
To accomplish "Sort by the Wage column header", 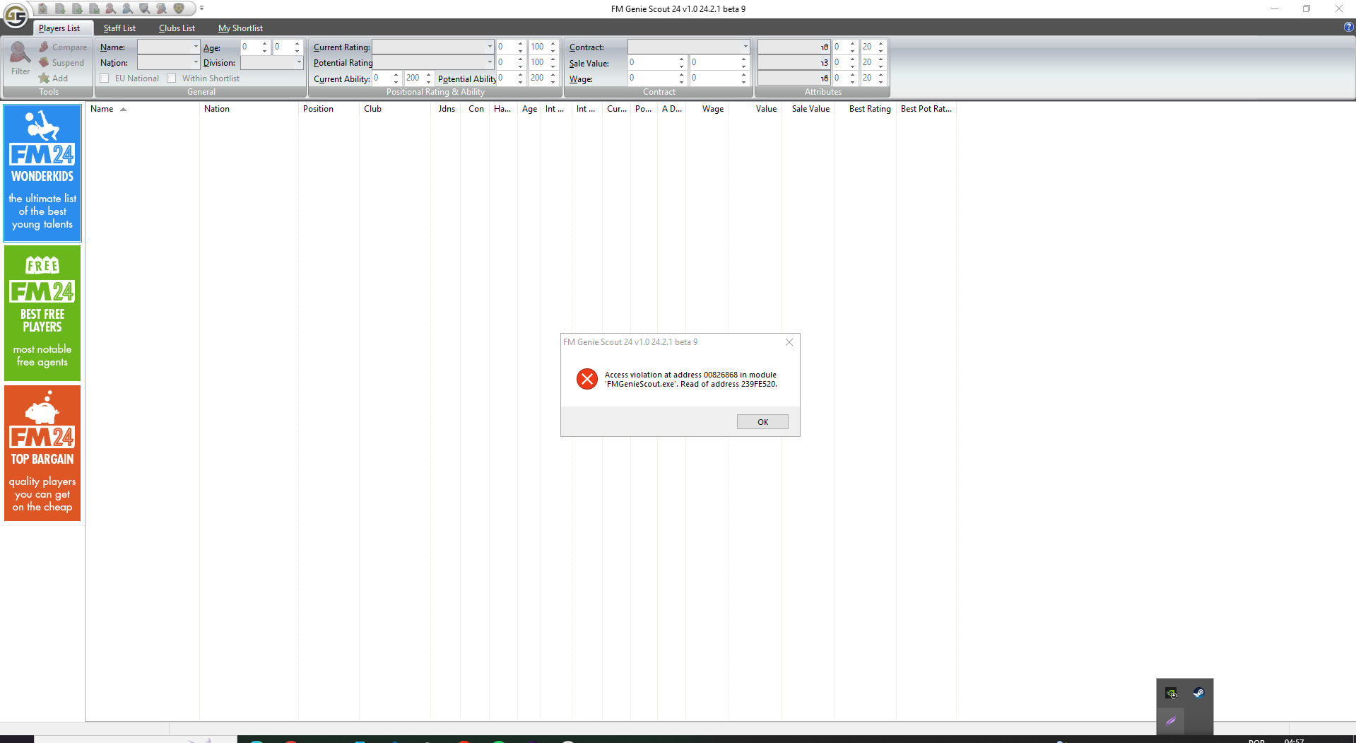I will 707,109.
